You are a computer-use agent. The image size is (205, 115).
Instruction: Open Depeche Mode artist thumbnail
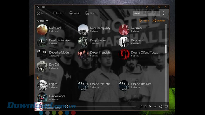point(42,54)
